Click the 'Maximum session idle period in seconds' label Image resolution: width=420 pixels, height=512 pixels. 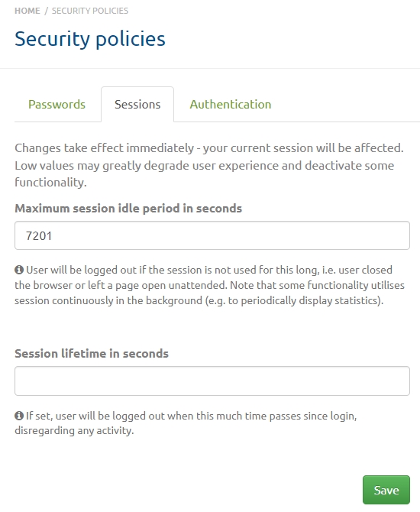coord(128,209)
